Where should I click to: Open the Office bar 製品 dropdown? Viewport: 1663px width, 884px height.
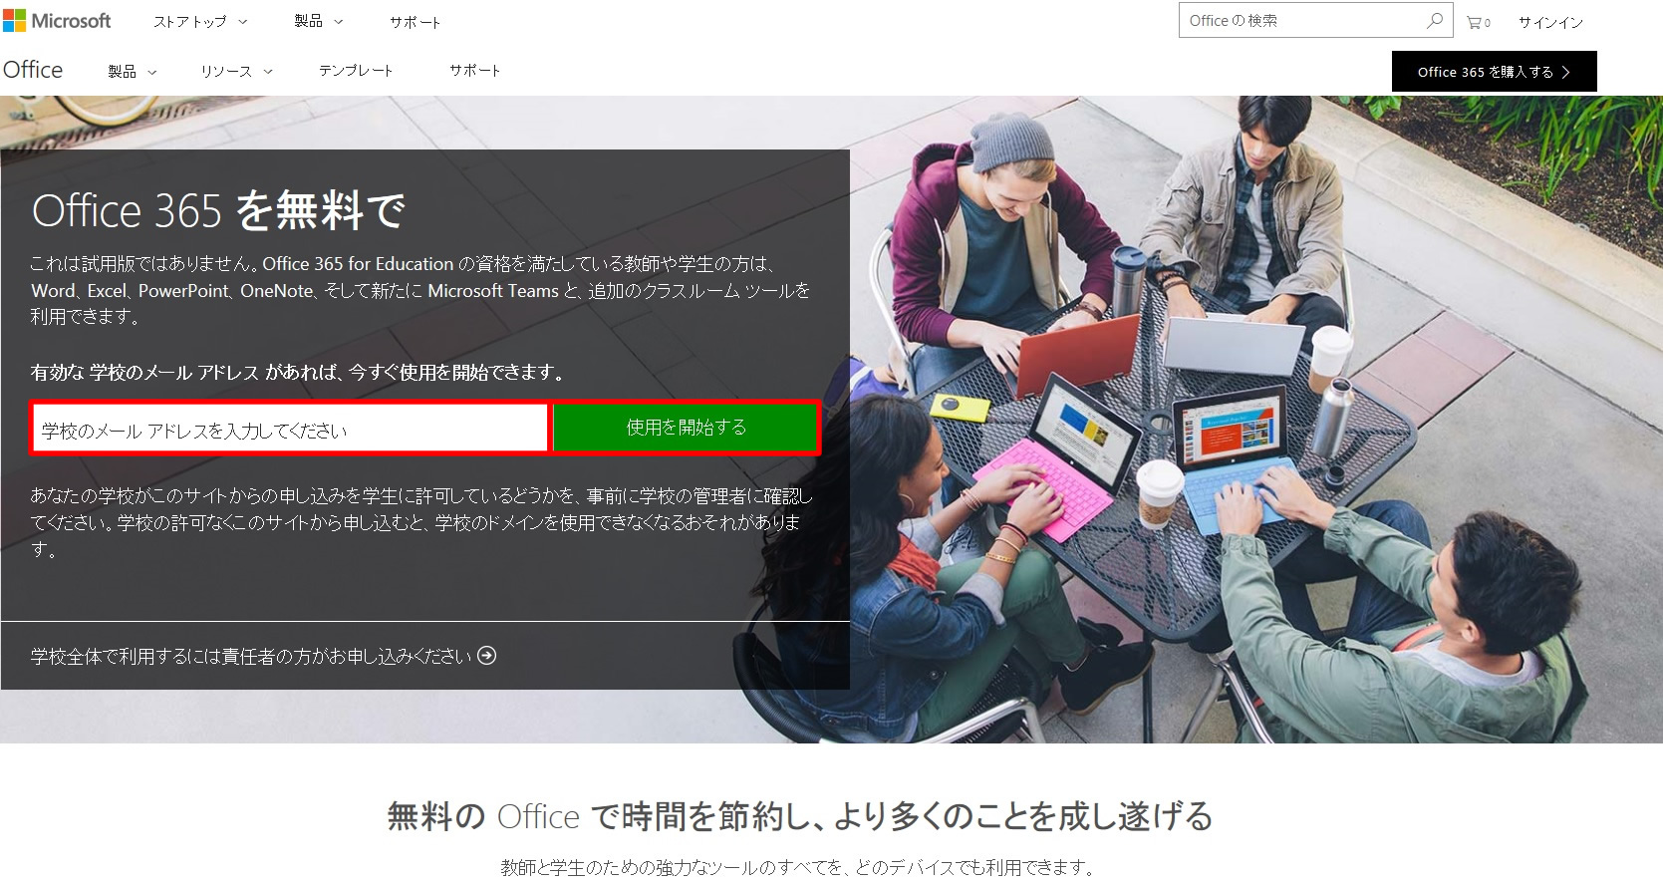click(x=133, y=71)
